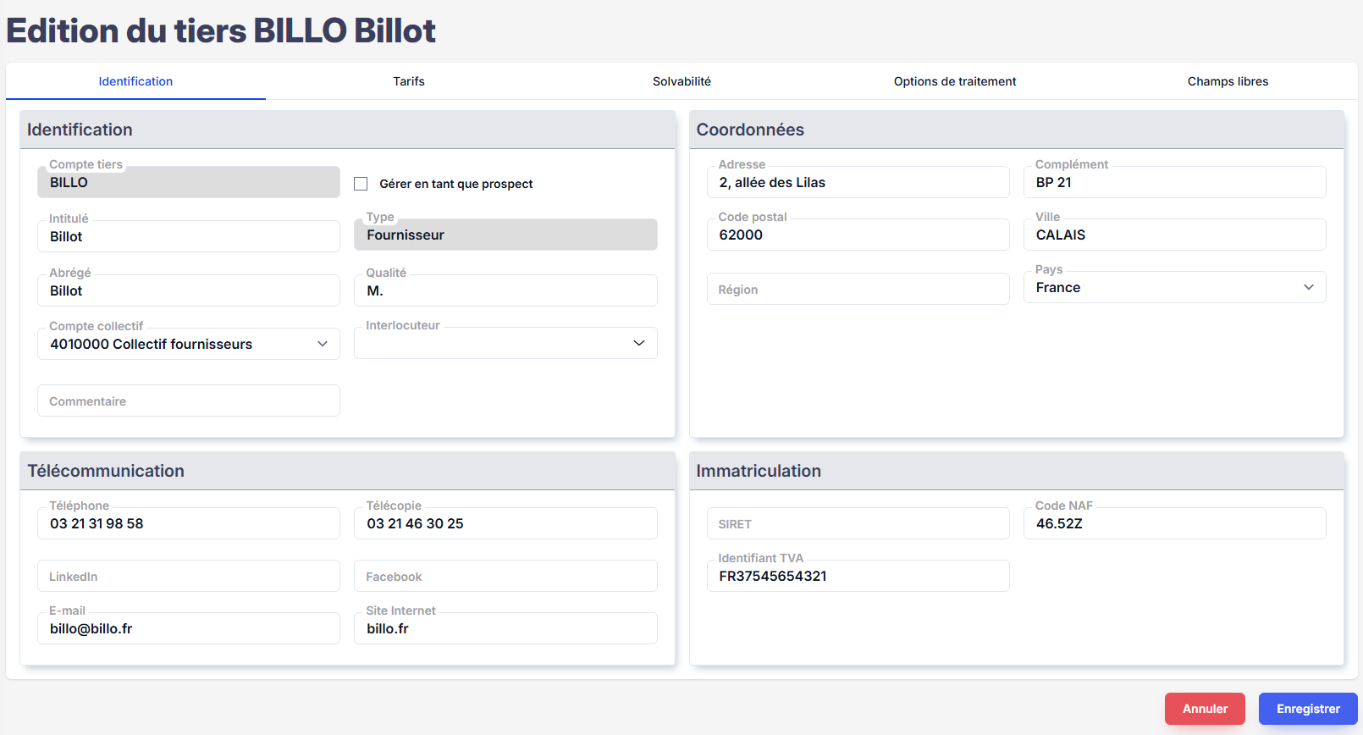
Task: Focus the empty Région field
Action: pyautogui.click(x=857, y=290)
